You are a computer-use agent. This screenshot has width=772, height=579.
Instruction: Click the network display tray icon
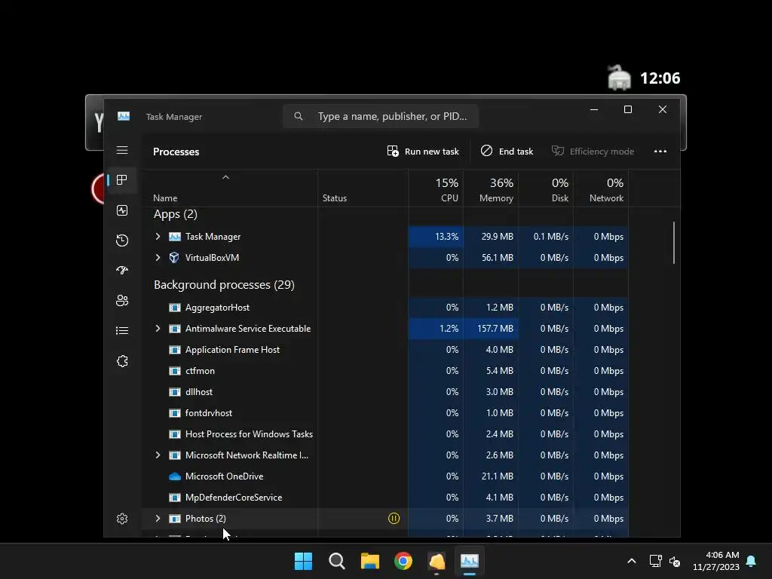coord(655,561)
